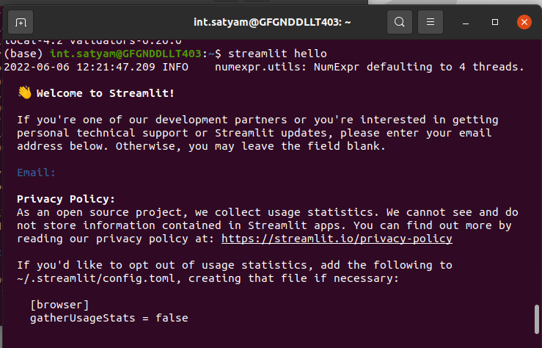Click the 'Privacy Policy:' heading text
Screen dimensions: 542x348
[66, 199]
